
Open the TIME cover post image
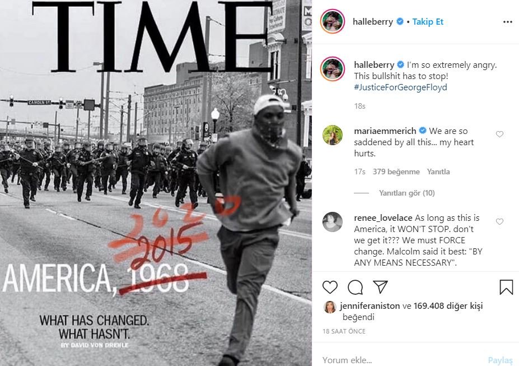156,183
